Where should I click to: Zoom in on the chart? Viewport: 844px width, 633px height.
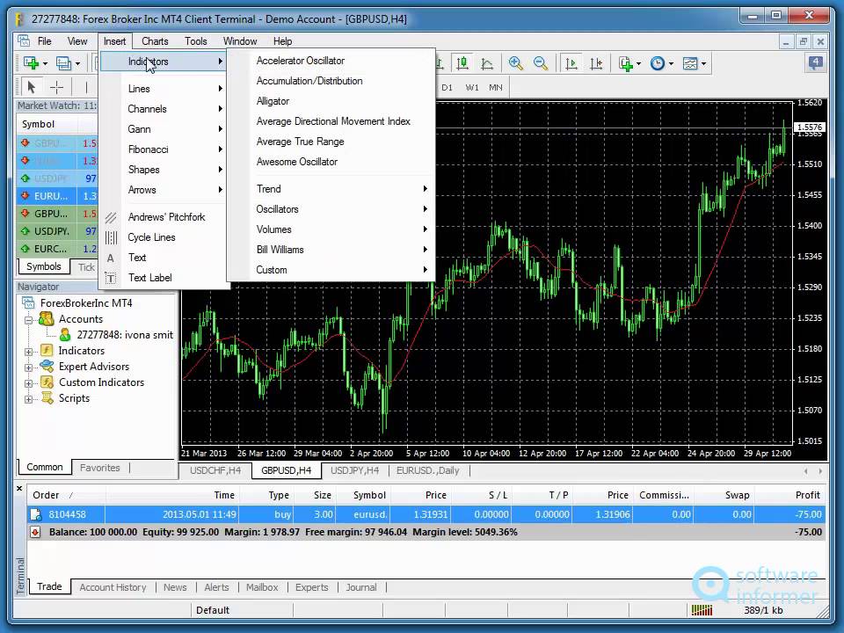point(516,63)
